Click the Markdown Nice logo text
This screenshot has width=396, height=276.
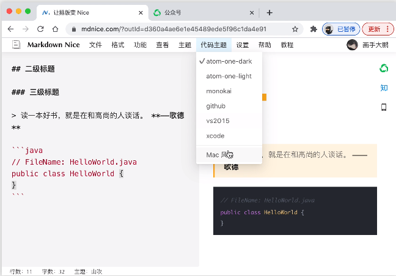(54, 45)
